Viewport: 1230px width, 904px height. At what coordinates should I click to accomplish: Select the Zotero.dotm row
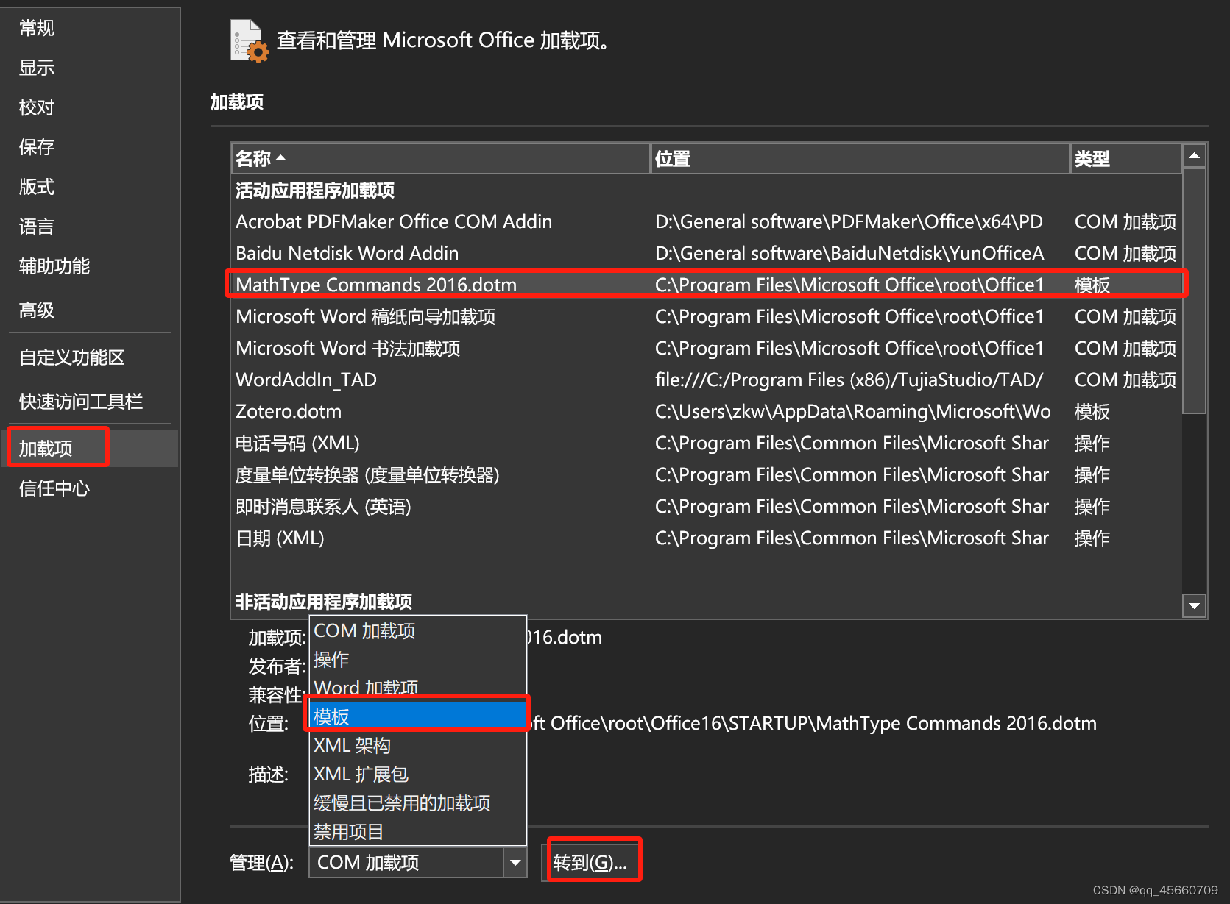707,411
